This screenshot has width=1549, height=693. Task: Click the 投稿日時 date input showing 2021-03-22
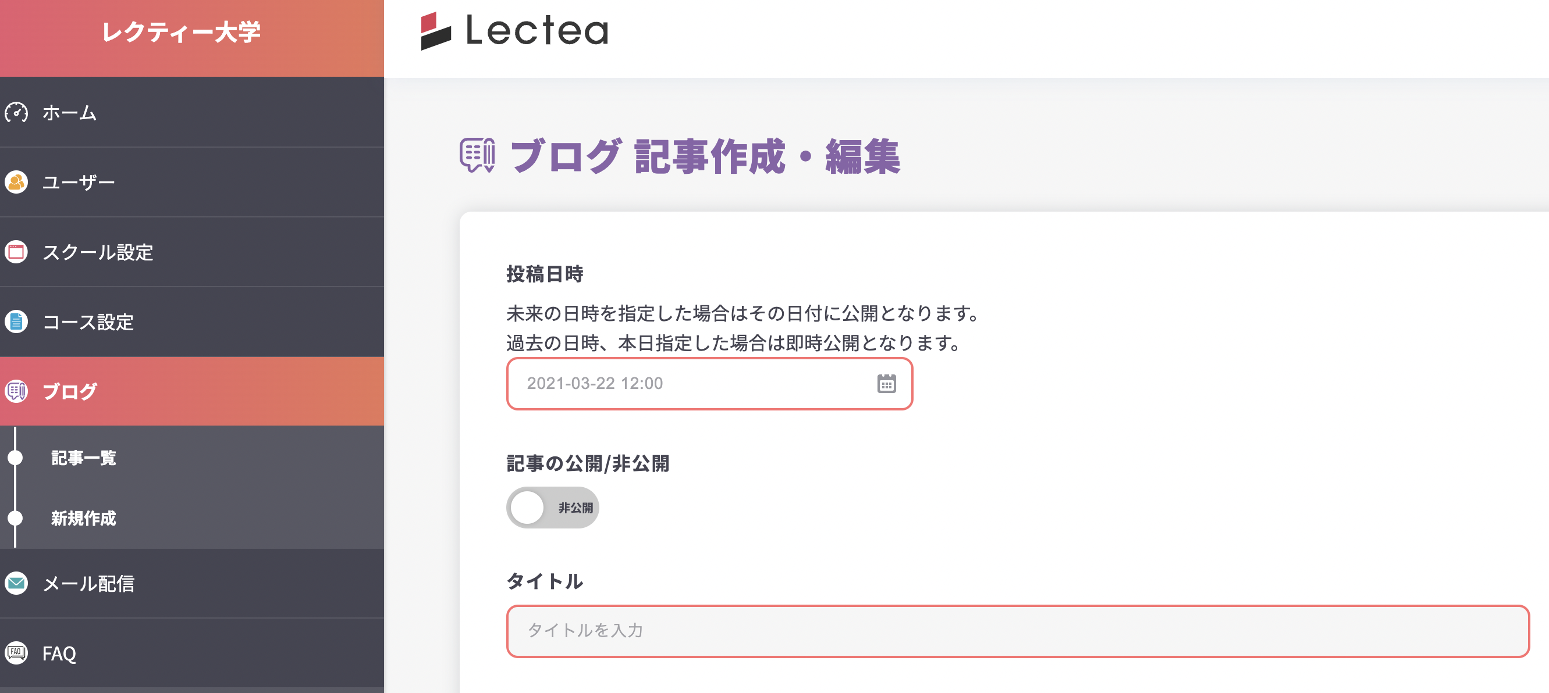(662, 383)
